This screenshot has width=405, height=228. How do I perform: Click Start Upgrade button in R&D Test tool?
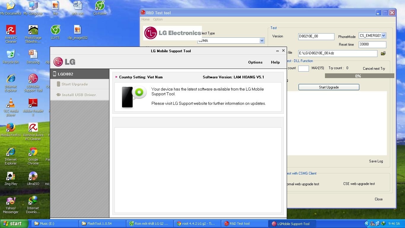(329, 87)
